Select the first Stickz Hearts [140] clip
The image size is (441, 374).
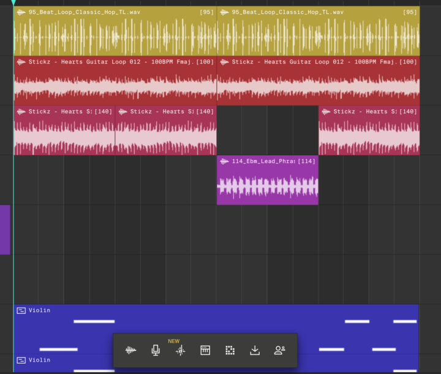64,131
